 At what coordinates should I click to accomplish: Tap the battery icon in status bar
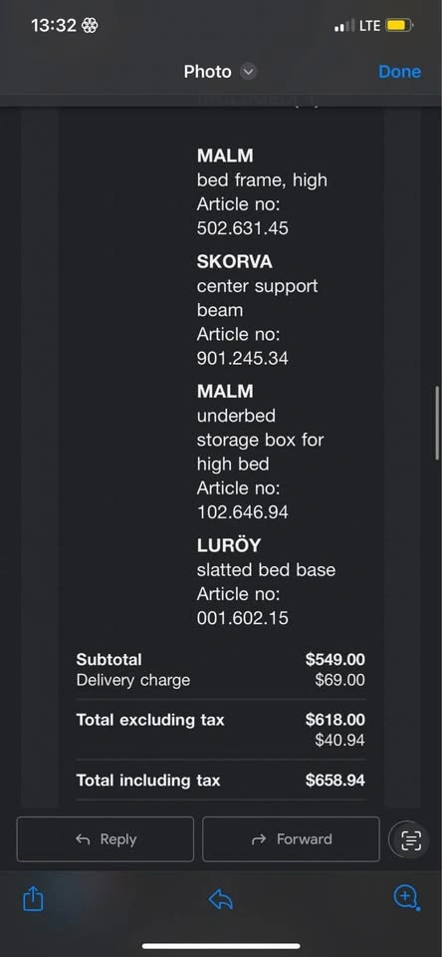click(x=400, y=26)
